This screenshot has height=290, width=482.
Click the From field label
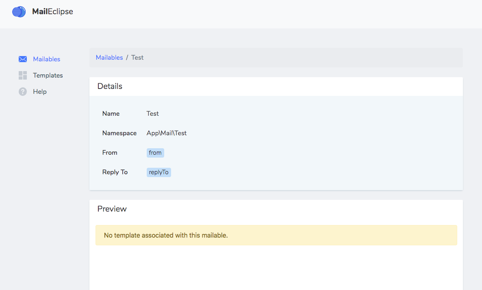[x=110, y=153]
